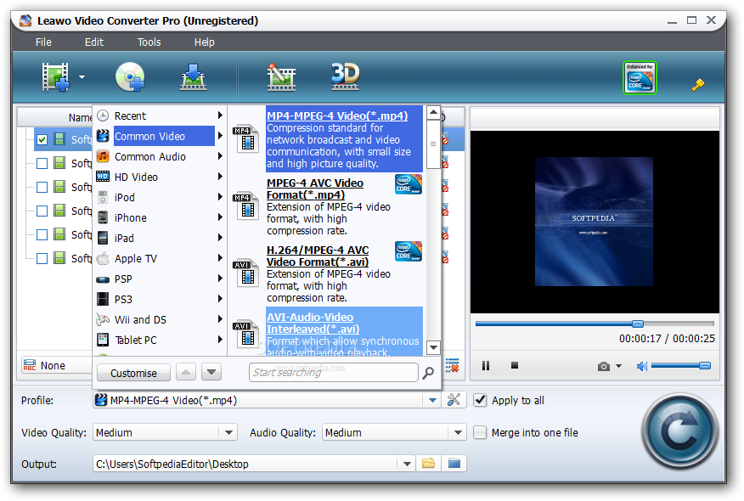744x501 pixels.
Task: Pause the video preview
Action: [486, 365]
